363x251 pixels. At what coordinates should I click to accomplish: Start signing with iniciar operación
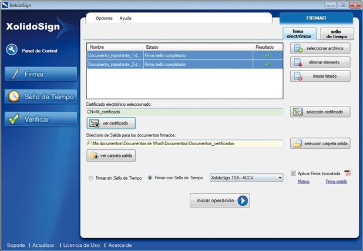point(220,200)
